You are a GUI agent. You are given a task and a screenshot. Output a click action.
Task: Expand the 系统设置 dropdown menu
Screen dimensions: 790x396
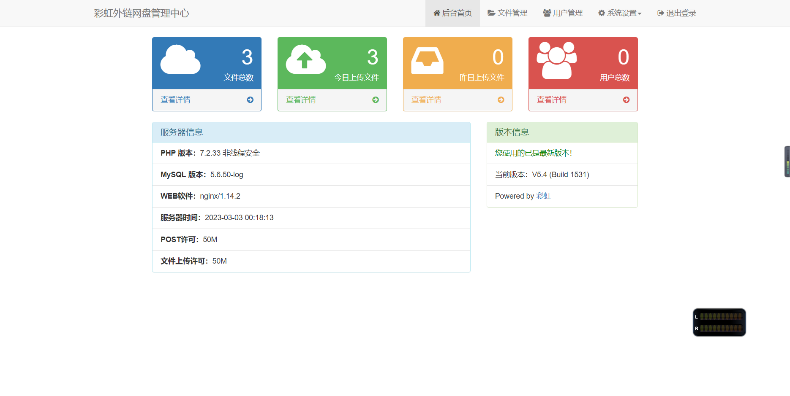click(x=620, y=13)
